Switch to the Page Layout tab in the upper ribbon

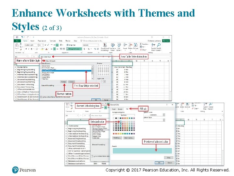[x=42, y=41]
